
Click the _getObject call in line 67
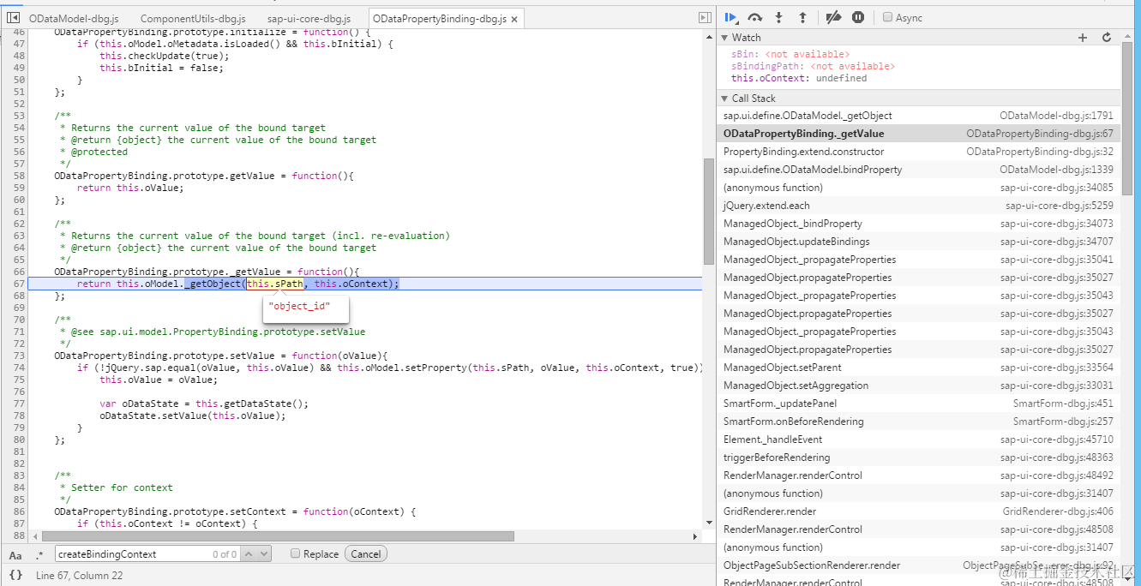[x=213, y=284]
